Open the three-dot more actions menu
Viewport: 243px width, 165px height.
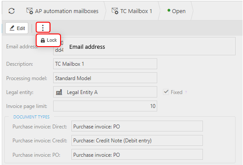[x=43, y=27]
